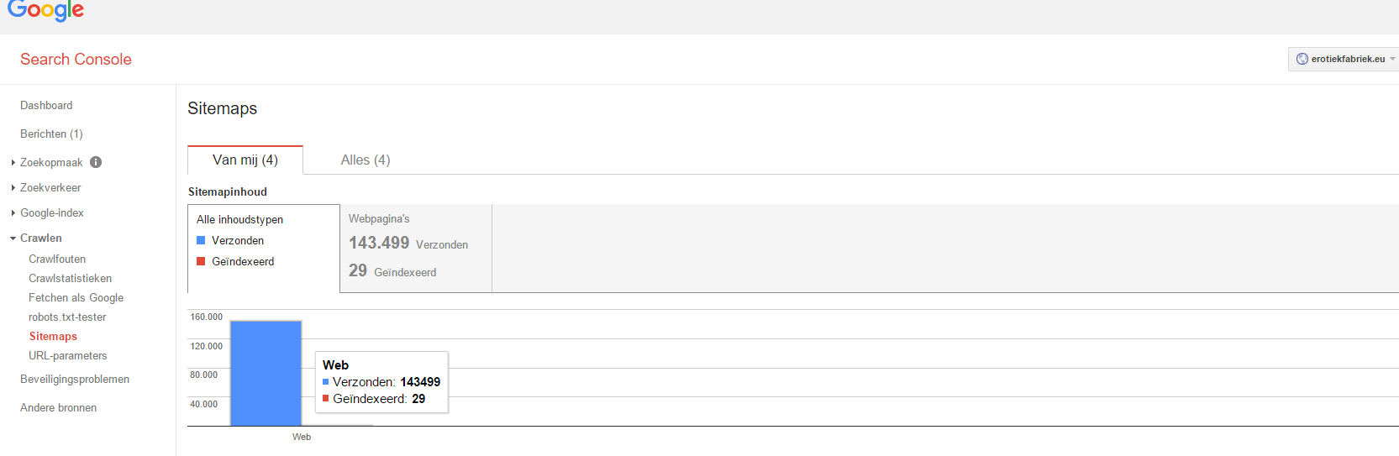
Task: Switch to the Alles (4) tab
Action: click(366, 160)
